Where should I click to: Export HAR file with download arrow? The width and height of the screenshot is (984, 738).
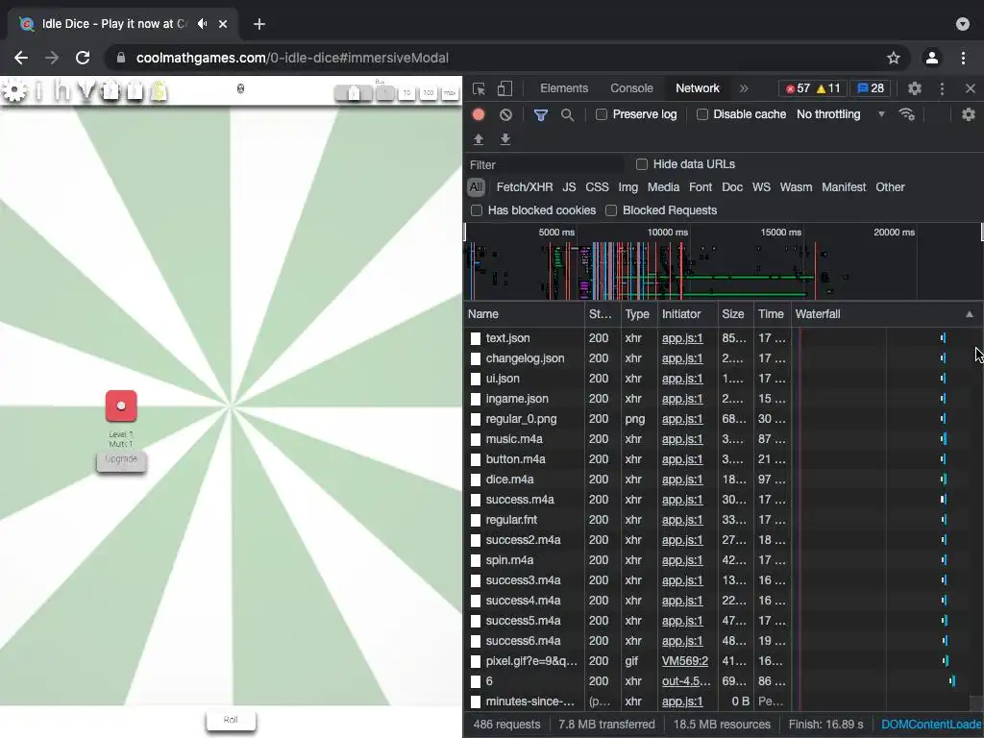coord(505,139)
